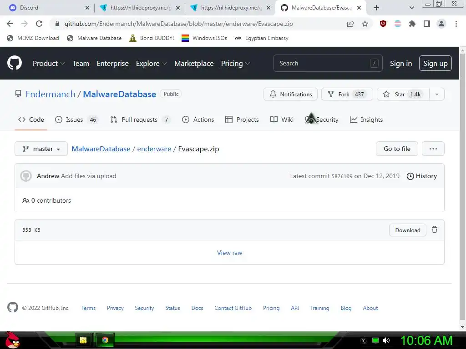The height and width of the screenshot is (349, 466).
Task: Click Go to file
Action: 397,149
